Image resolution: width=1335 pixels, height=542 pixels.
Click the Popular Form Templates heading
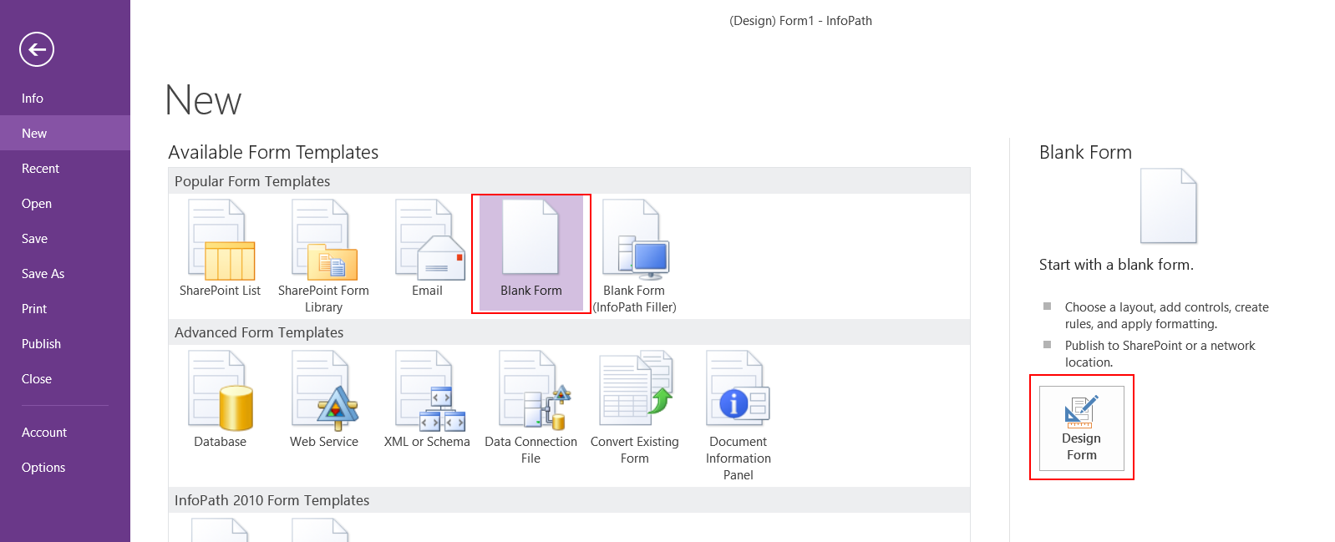coord(252,181)
